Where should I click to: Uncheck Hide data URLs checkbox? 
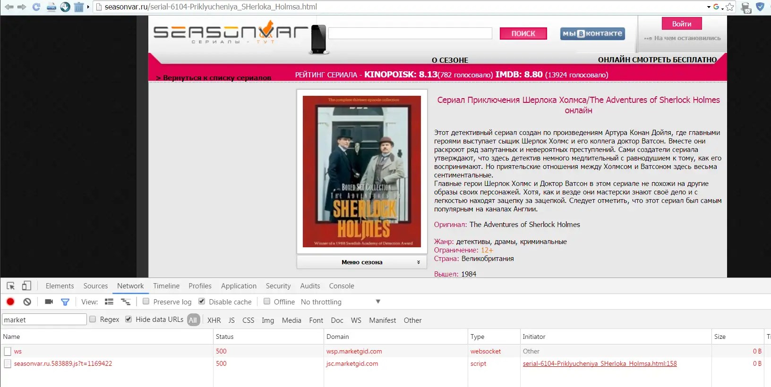[128, 319]
